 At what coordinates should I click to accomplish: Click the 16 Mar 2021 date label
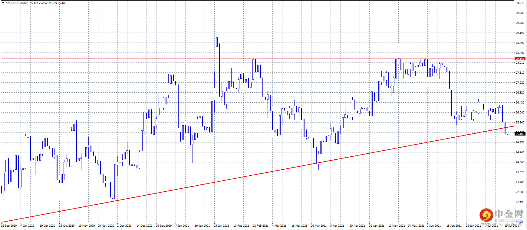pyautogui.click(x=299, y=225)
